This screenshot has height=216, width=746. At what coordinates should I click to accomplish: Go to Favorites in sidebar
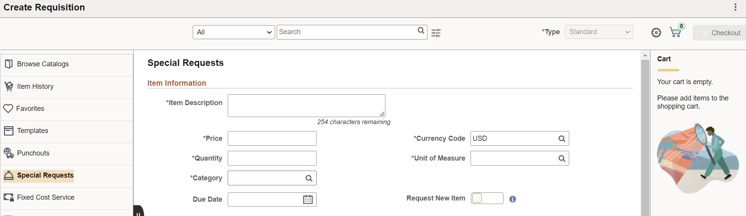[x=30, y=109]
